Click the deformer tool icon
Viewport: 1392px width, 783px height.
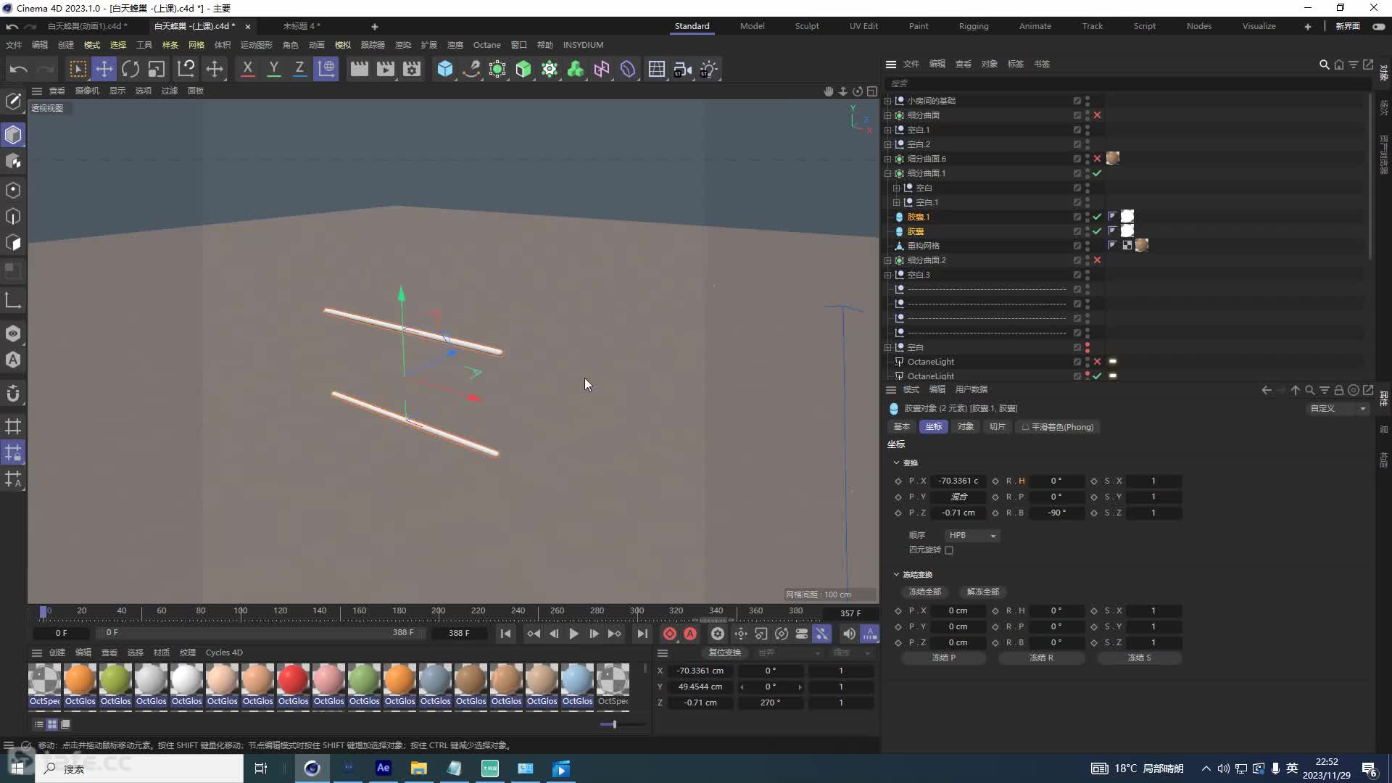(x=628, y=69)
